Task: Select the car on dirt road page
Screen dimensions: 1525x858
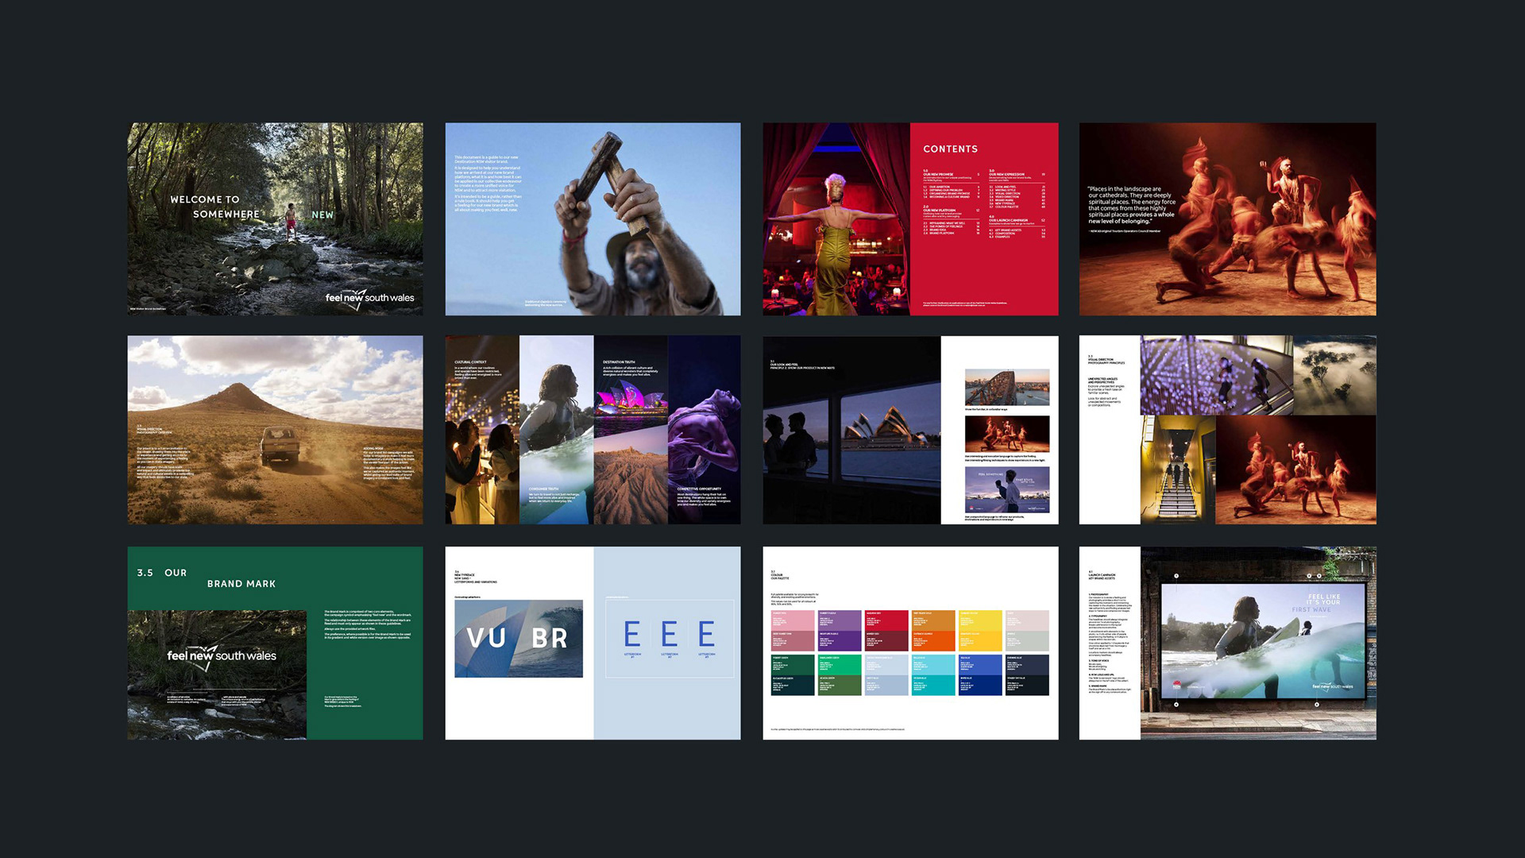Action: click(x=275, y=429)
